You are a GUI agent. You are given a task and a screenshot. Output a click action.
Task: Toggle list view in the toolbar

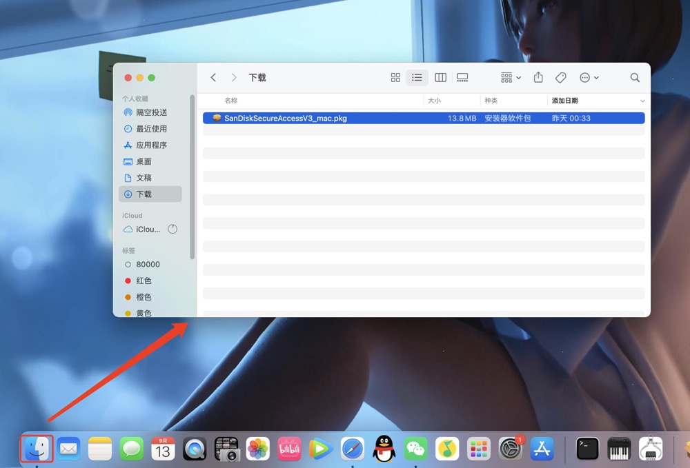tap(417, 78)
